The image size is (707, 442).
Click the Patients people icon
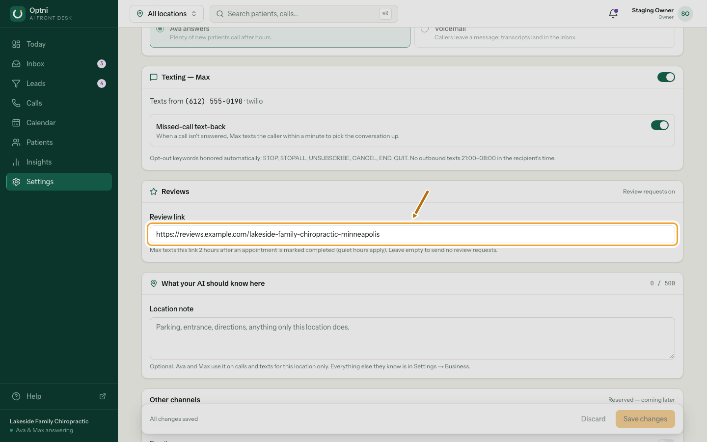pyautogui.click(x=16, y=142)
